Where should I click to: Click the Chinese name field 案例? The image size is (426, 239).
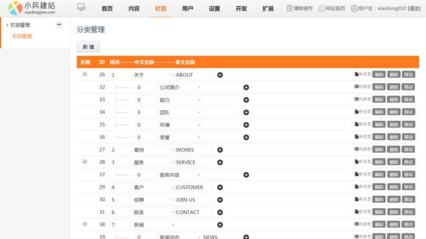151,150
